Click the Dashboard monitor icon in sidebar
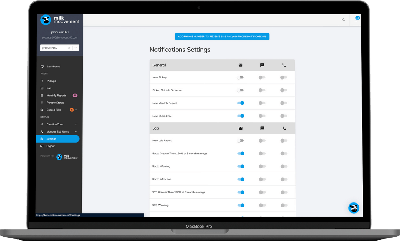 coord(42,67)
